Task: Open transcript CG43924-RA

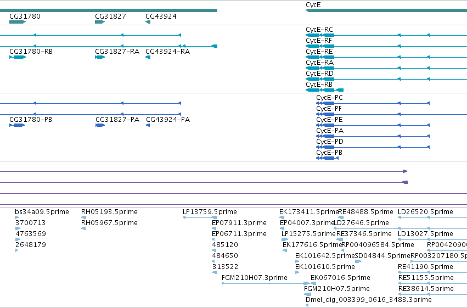Action: (168, 52)
